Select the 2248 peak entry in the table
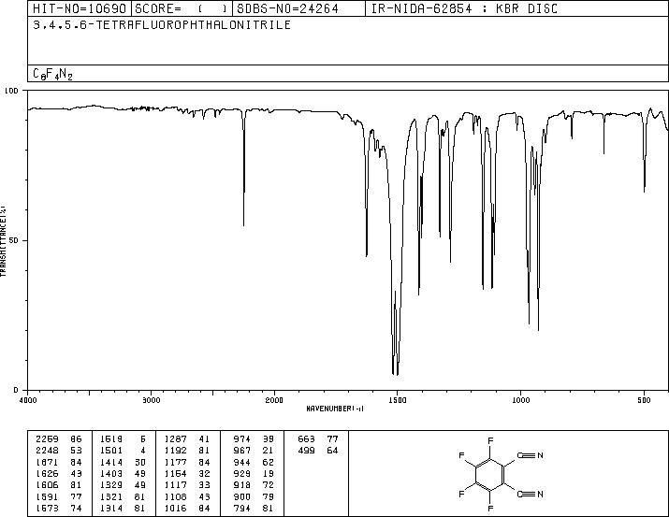669x517 pixels. pyautogui.click(x=58, y=451)
